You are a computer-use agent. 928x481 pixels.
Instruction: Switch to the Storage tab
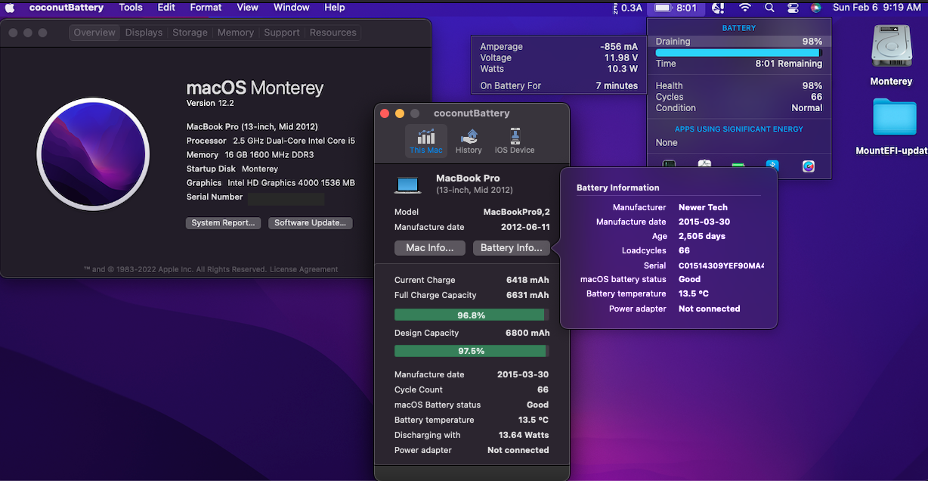coord(190,33)
